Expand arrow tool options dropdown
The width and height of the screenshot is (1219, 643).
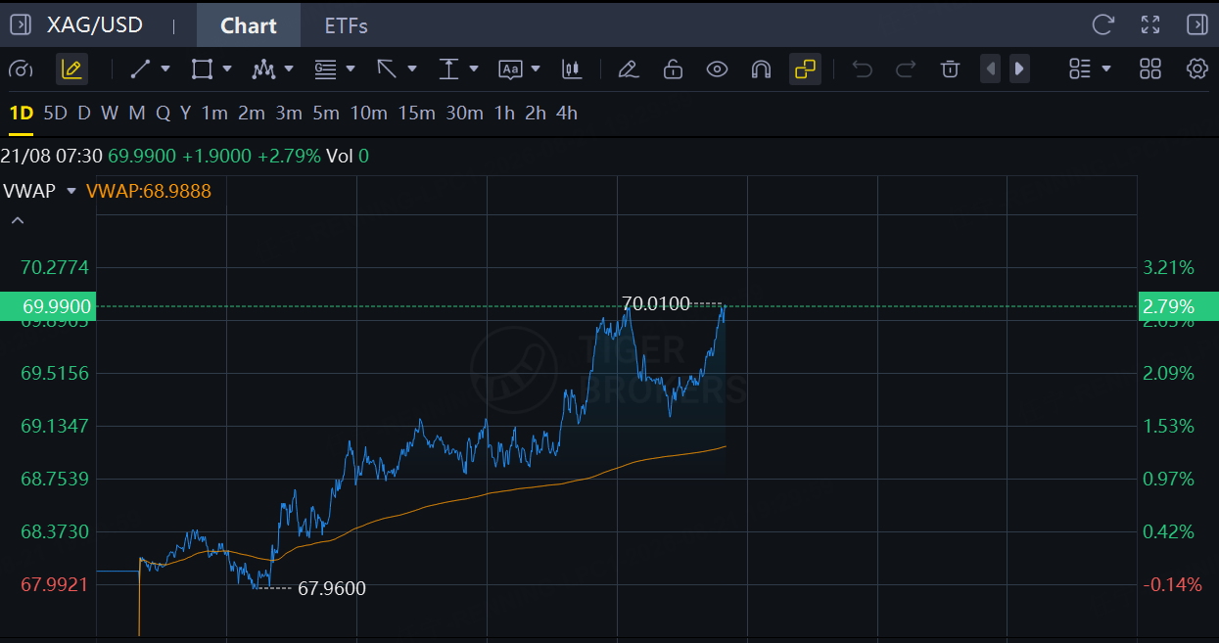point(412,69)
